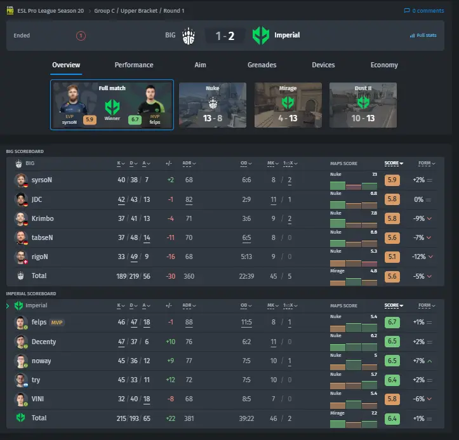Click noway's +7% form value
The width and height of the screenshot is (459, 440).
pos(418,361)
